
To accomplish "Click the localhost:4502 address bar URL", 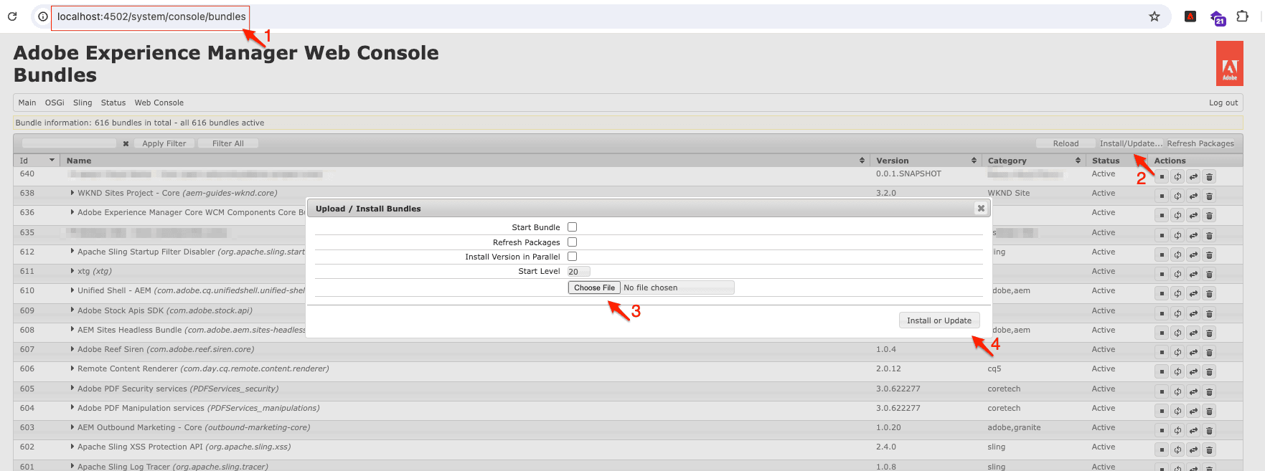I will coord(151,16).
